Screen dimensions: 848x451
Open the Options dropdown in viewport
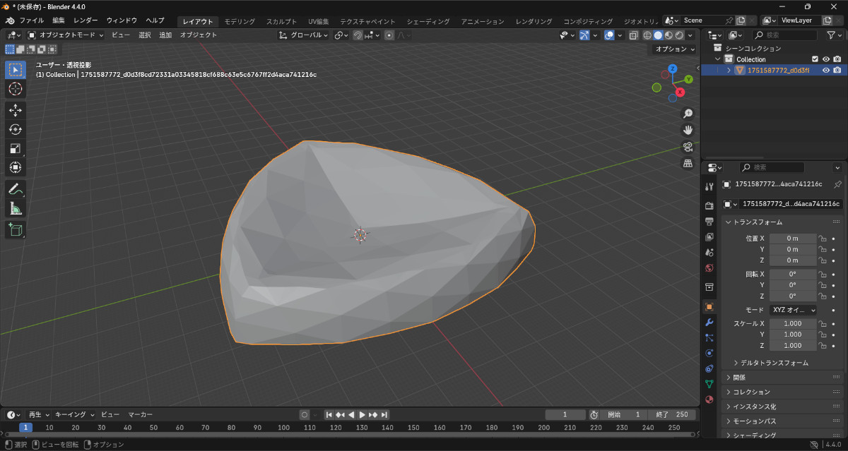674,49
